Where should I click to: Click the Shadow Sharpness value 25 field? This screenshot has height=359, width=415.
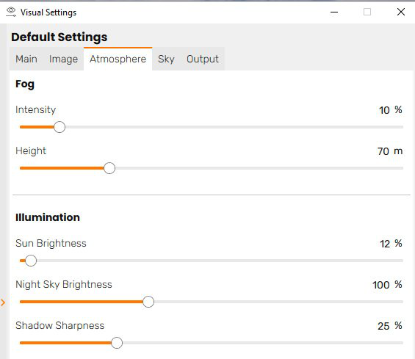pos(383,326)
